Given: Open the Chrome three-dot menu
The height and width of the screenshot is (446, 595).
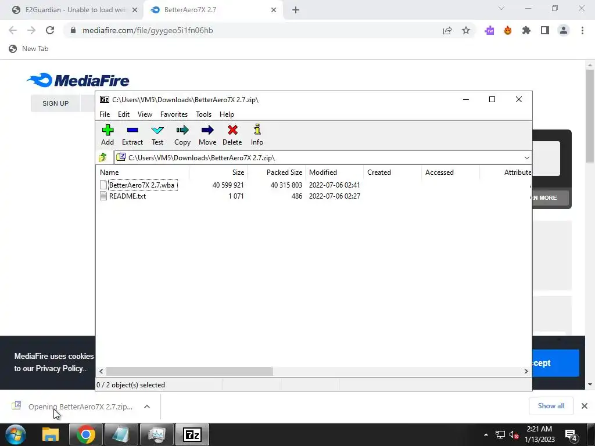Looking at the screenshot, I should pos(582,30).
